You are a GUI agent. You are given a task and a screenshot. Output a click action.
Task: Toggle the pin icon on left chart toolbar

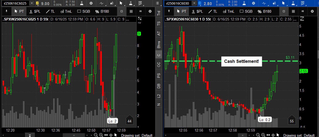(x=6, y=11)
